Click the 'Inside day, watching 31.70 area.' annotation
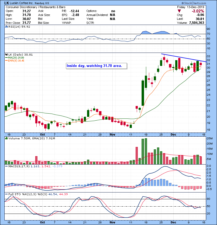The image size is (217, 225). (94, 66)
